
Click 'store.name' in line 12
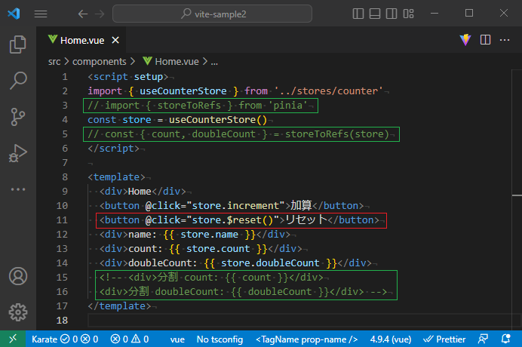209,235
